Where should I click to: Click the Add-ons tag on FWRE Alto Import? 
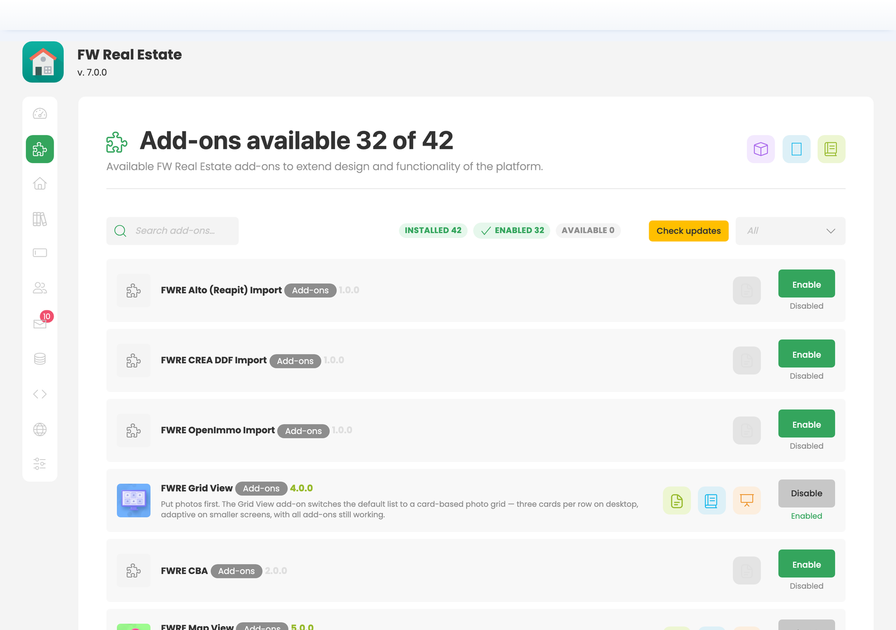click(x=310, y=291)
